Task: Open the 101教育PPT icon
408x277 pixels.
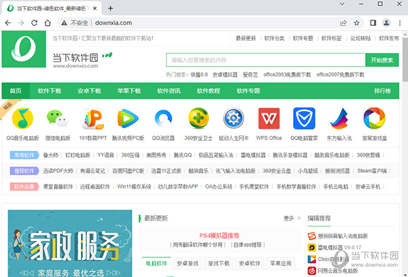Action: click(93, 118)
